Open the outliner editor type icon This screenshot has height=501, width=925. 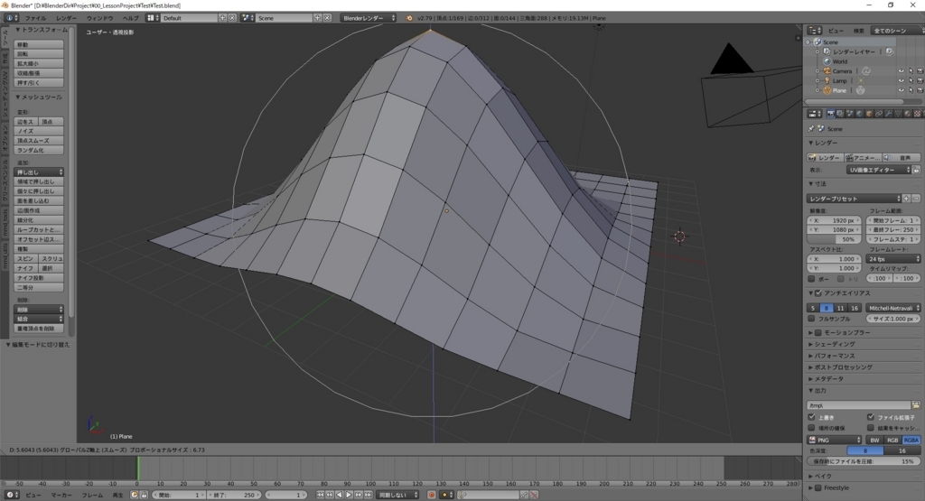pos(814,30)
